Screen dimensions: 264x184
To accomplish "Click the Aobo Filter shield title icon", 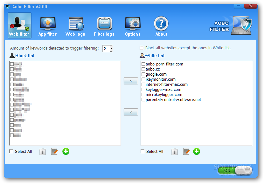I will (x=8, y=7).
